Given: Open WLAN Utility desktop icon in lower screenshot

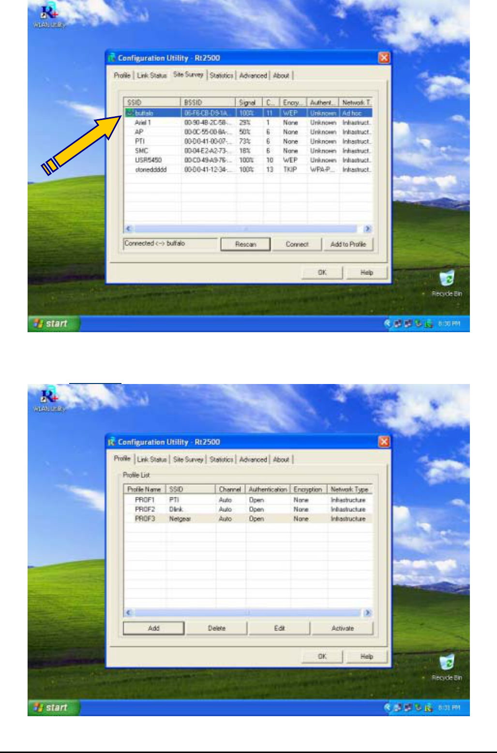Looking at the screenshot, I should (50, 399).
